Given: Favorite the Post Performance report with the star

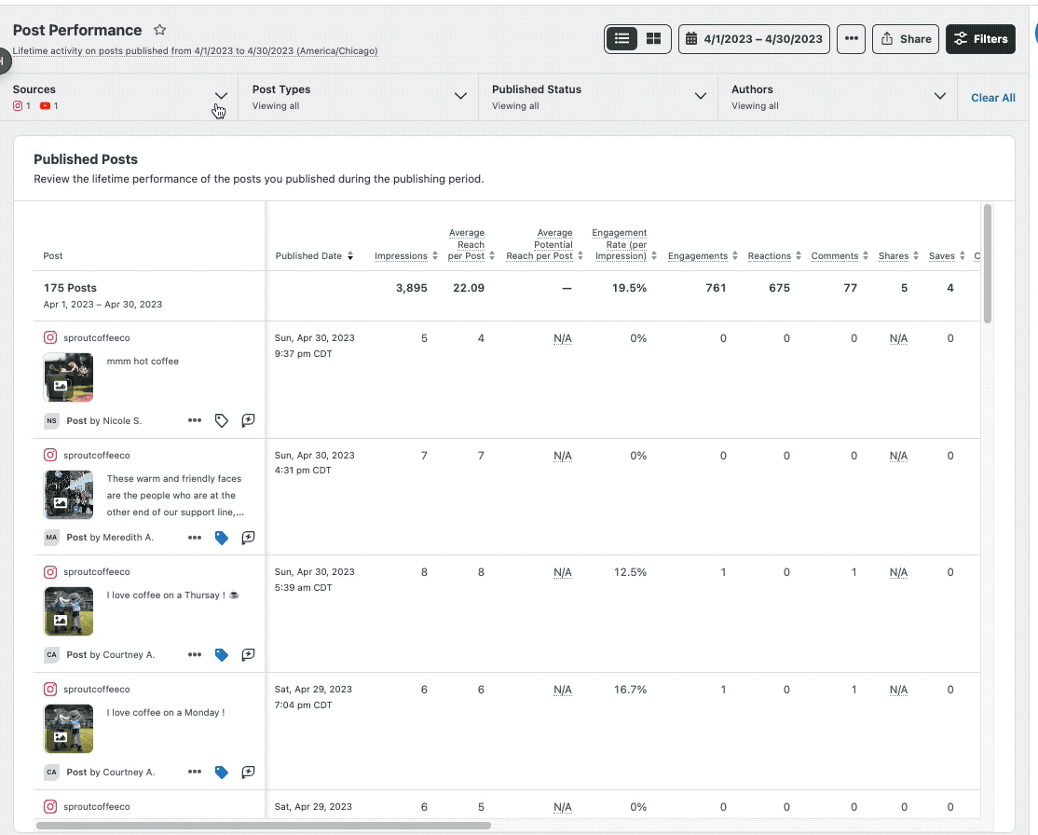Looking at the screenshot, I should pyautogui.click(x=159, y=30).
